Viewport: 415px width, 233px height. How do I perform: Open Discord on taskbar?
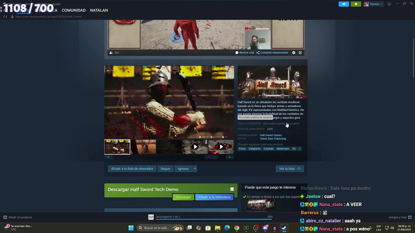click(x=265, y=228)
